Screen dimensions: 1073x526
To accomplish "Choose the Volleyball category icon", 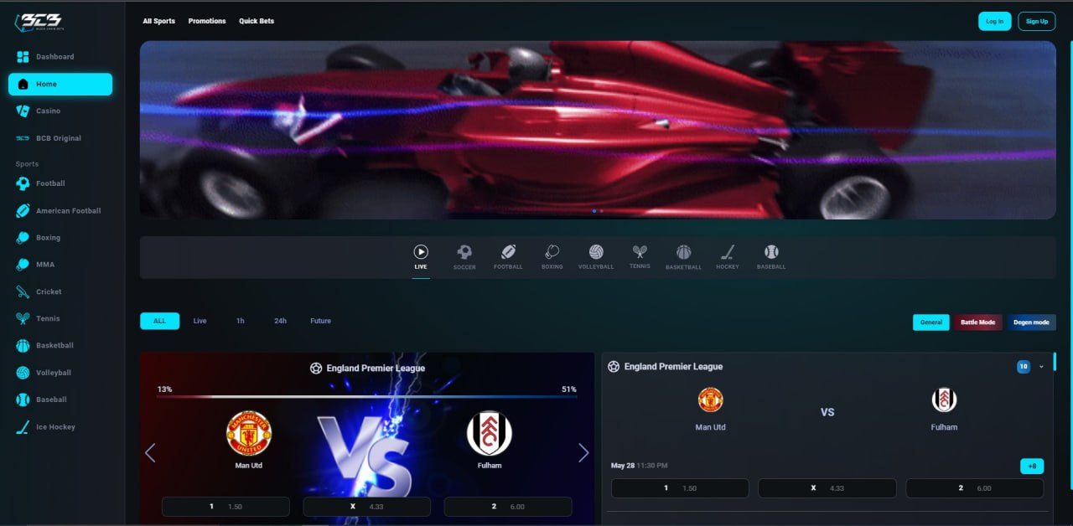I will click(596, 251).
